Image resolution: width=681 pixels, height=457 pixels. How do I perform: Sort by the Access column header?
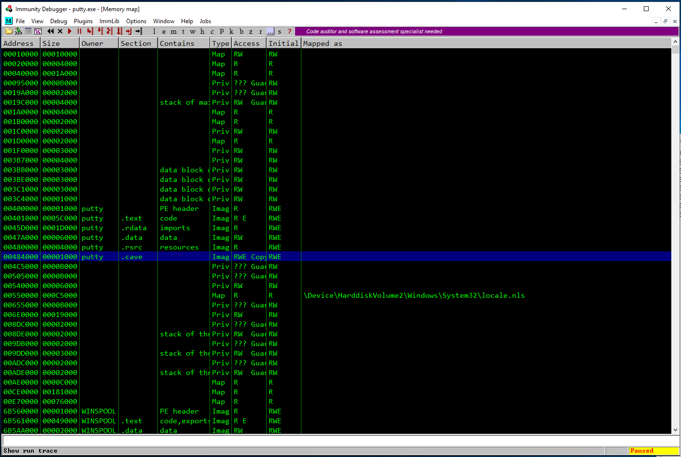pos(249,43)
